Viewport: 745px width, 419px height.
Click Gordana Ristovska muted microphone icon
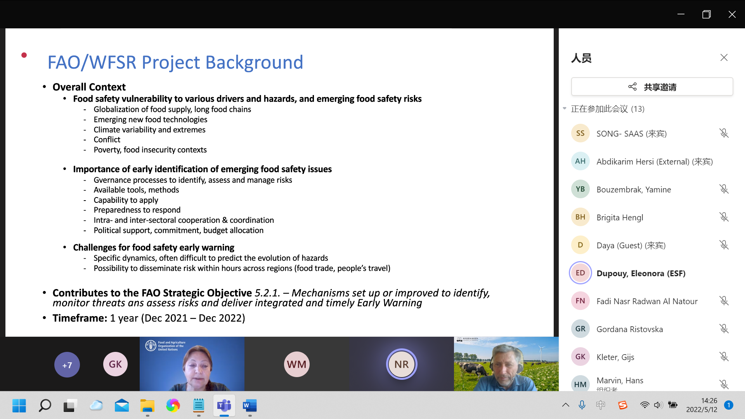[x=724, y=329]
